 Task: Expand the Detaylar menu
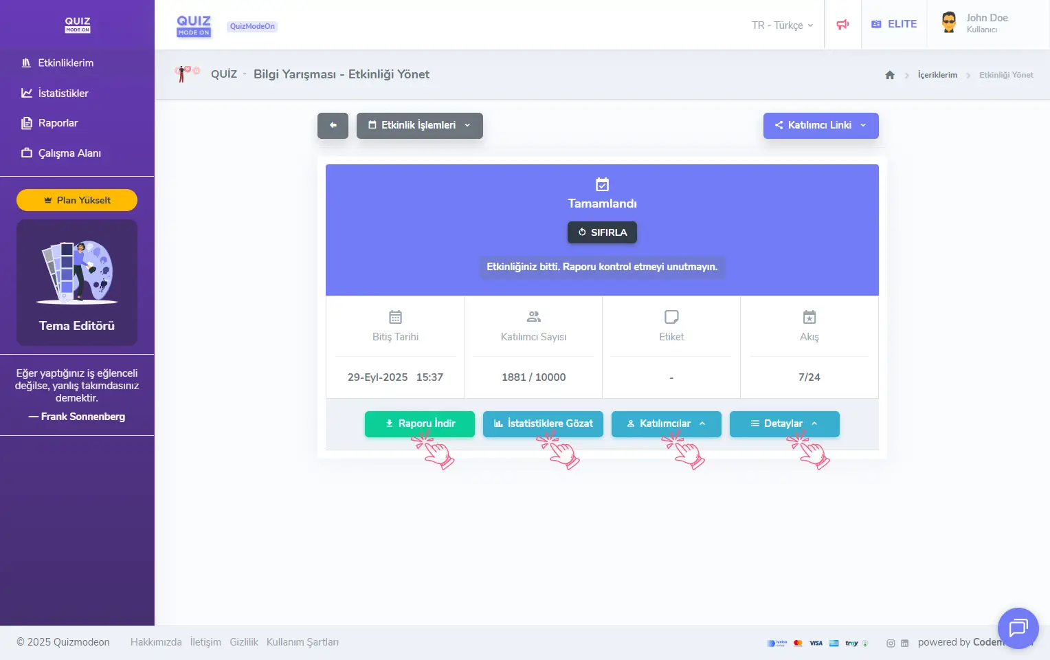(784, 423)
